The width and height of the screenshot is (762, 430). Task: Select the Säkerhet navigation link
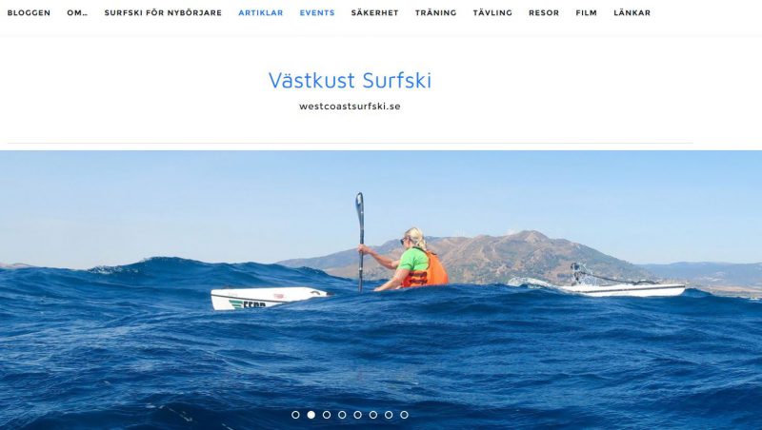coord(374,13)
